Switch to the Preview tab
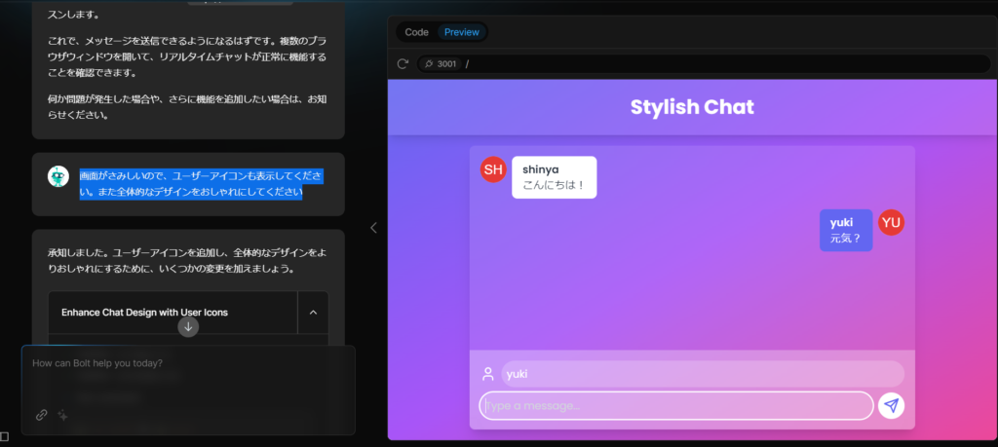Screen dimensions: 998x447 click(461, 32)
